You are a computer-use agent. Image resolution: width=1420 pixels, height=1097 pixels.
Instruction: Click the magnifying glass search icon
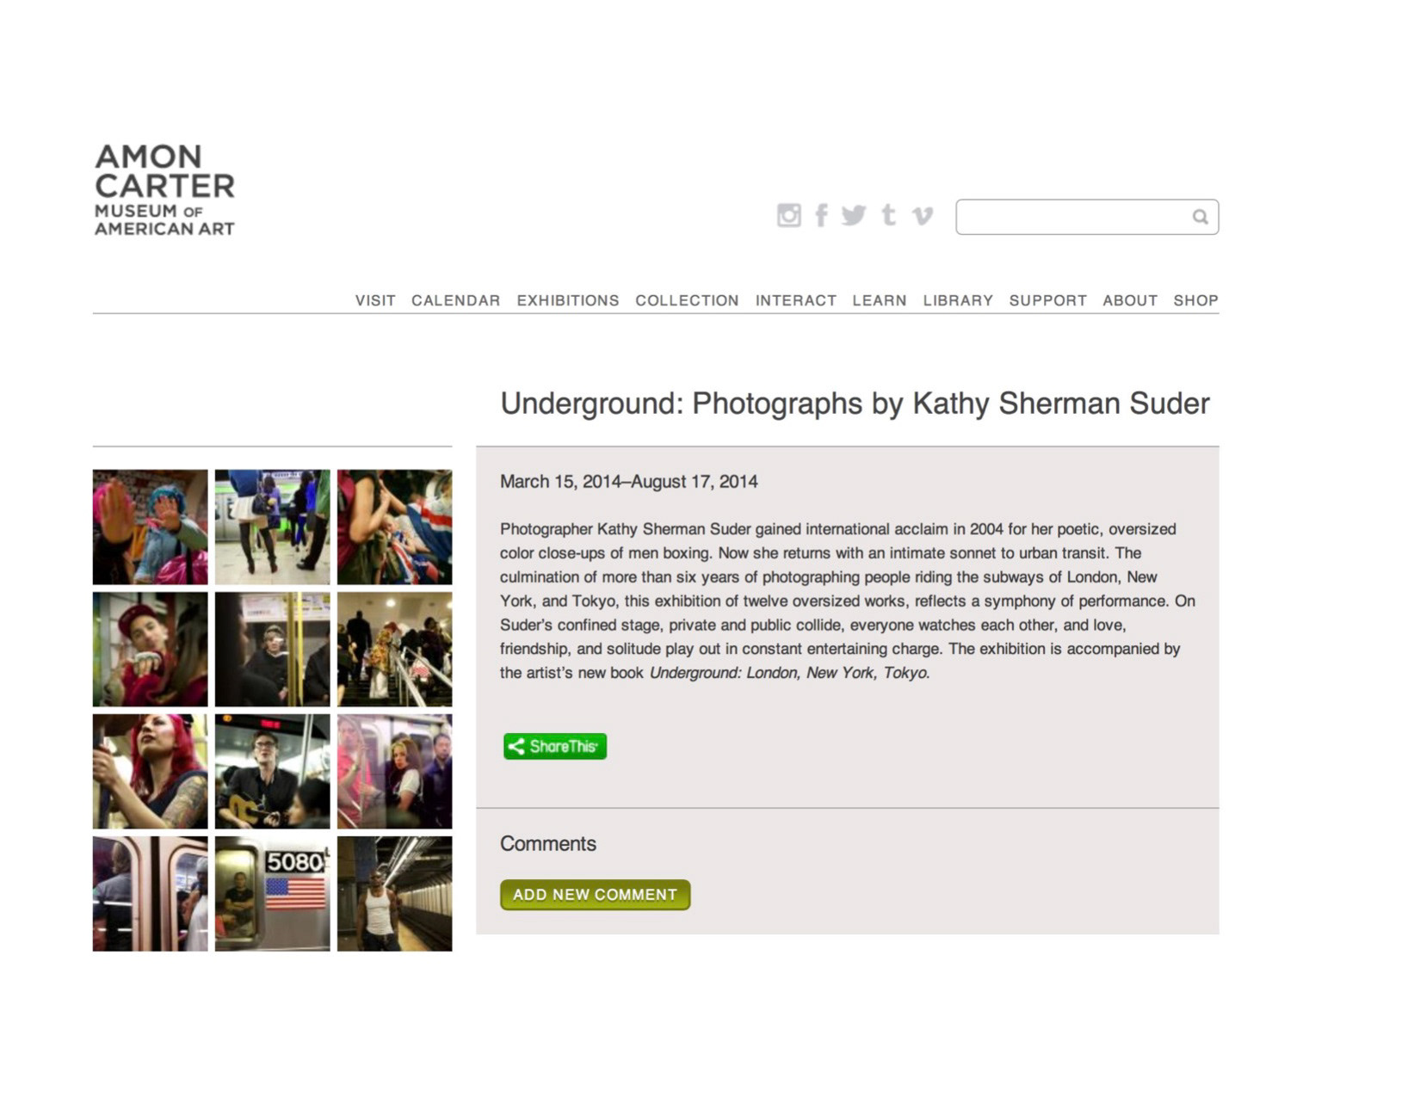(1200, 217)
